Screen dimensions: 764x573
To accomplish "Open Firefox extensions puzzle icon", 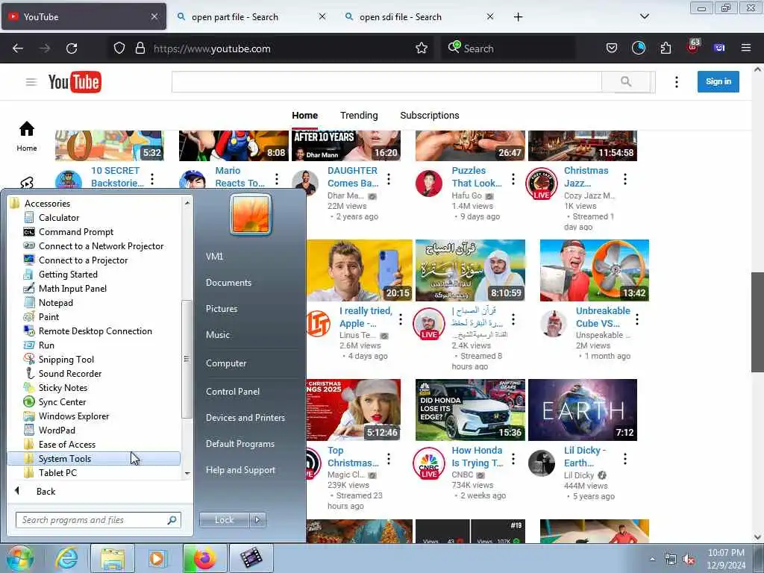I will pyautogui.click(x=666, y=48).
